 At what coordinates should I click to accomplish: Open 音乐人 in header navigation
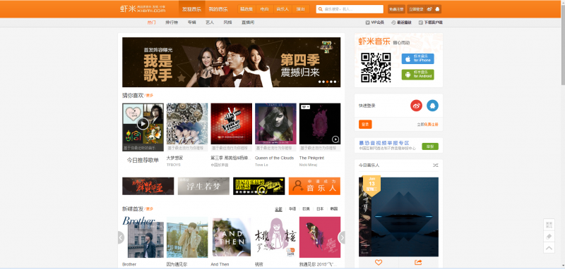tap(282, 9)
